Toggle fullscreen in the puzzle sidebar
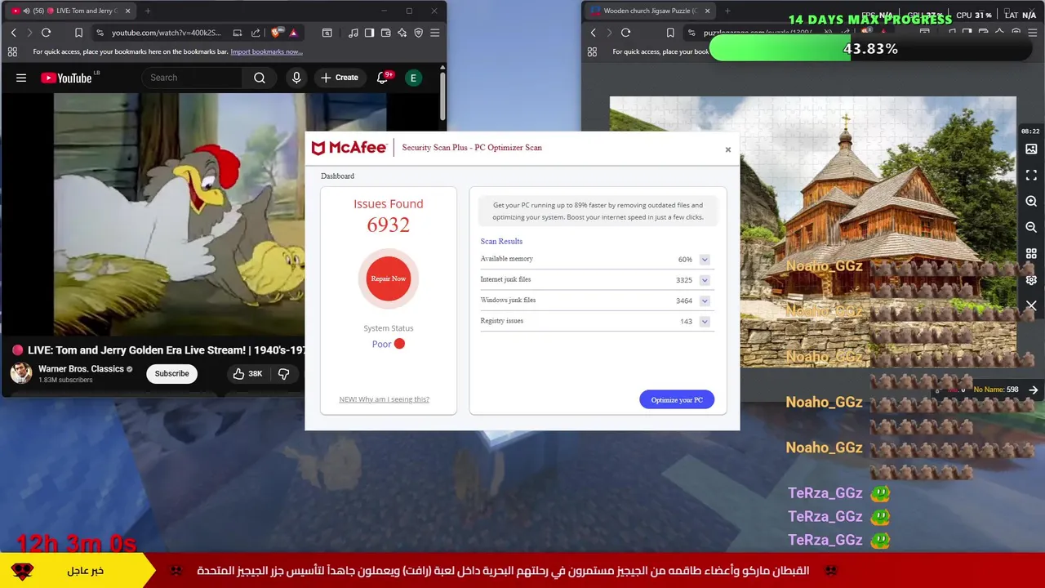 (x=1031, y=176)
